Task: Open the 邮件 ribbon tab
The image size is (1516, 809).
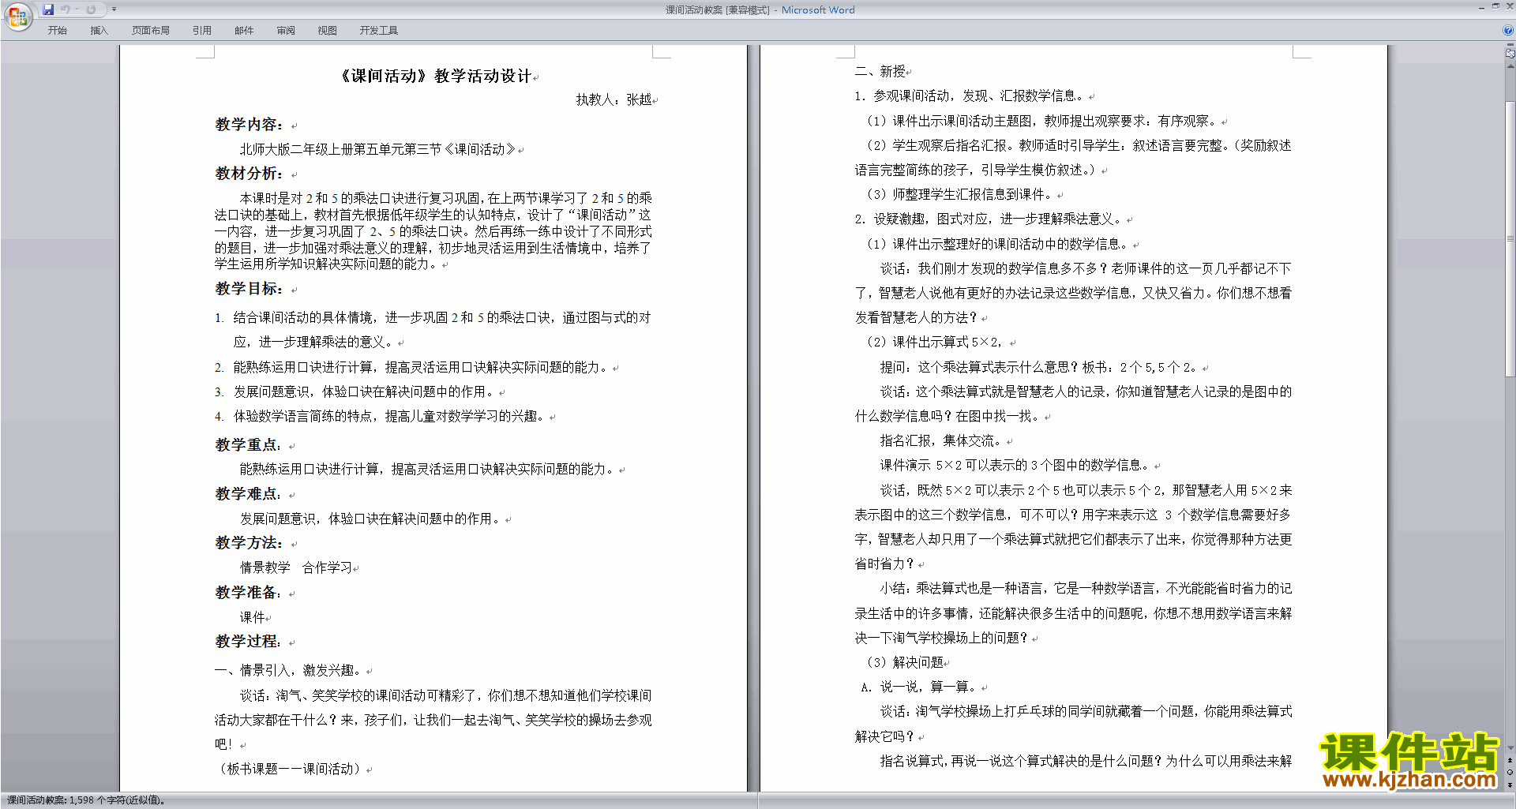Action: pyautogui.click(x=244, y=31)
